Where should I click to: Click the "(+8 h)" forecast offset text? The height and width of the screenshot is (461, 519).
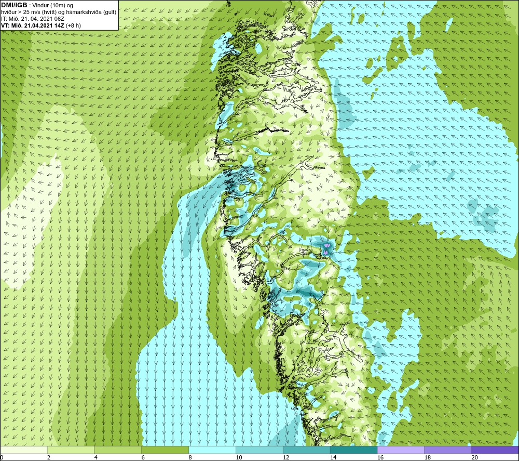coord(74,25)
